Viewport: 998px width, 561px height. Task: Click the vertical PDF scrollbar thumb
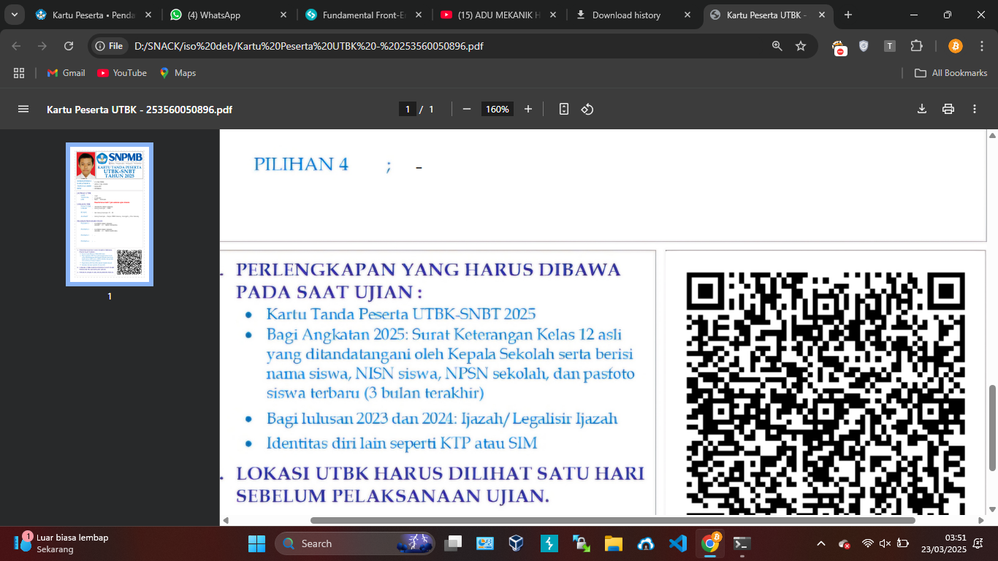(992, 427)
